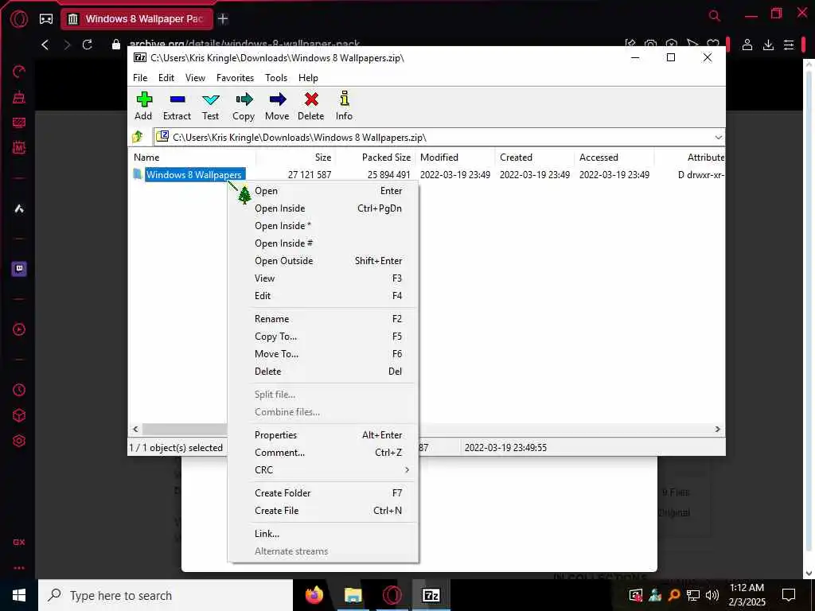Open Opera sidebar history clock icon
The height and width of the screenshot is (611, 815).
click(x=19, y=390)
